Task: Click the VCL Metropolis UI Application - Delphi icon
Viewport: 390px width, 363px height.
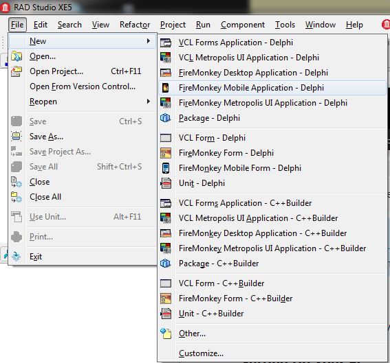Action: (166, 58)
